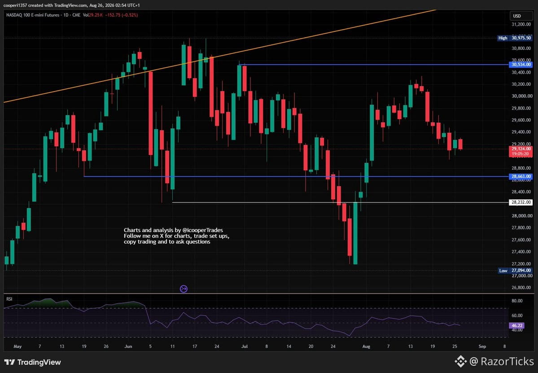538x373 pixels.
Task: Click the RSI indicator title
Action: coord(9,299)
